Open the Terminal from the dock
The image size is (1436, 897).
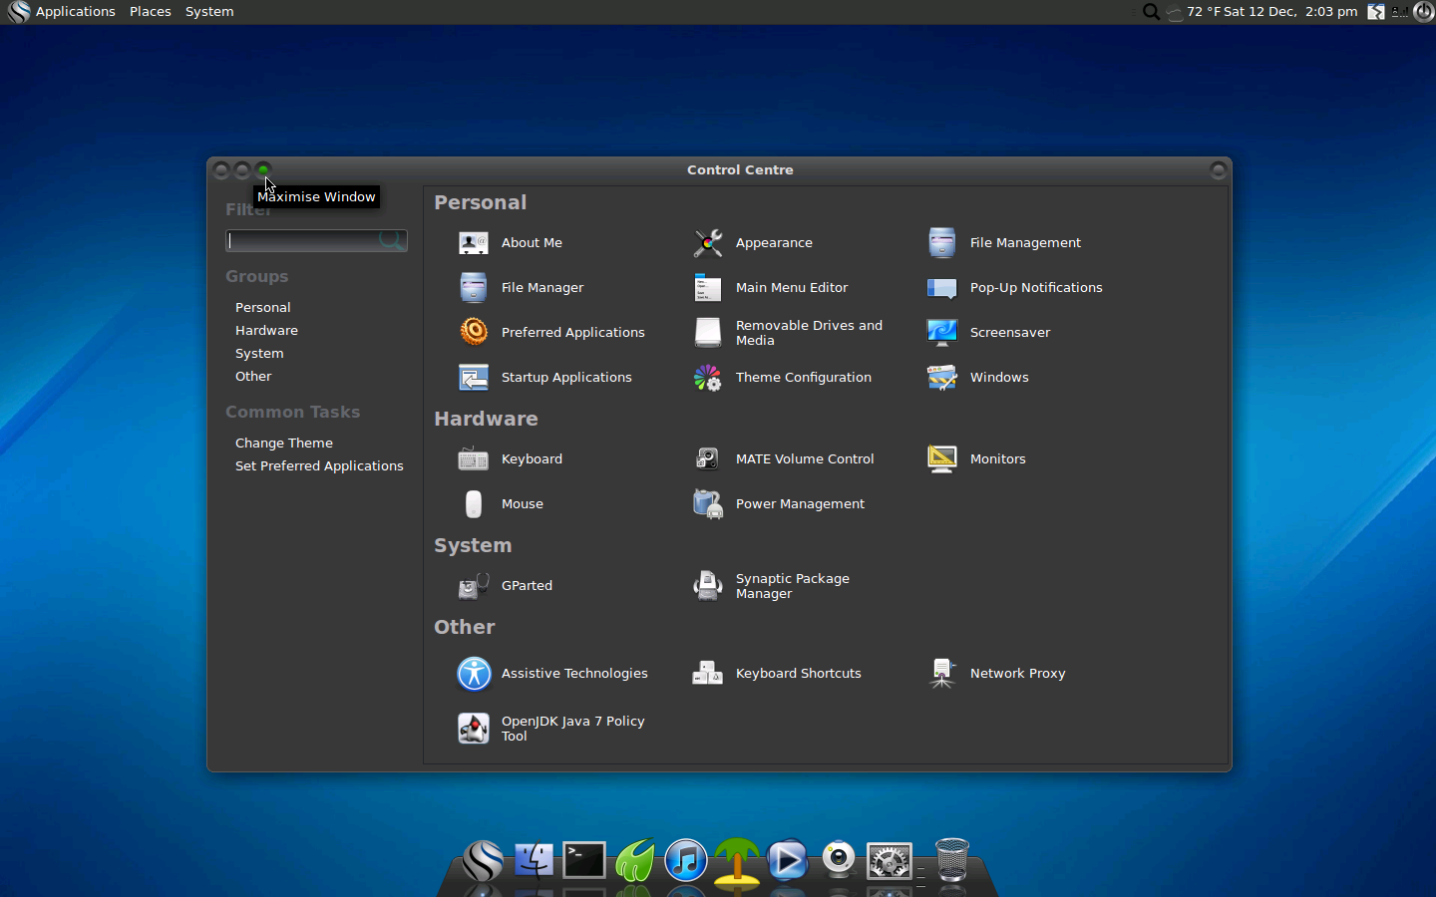pyautogui.click(x=584, y=861)
